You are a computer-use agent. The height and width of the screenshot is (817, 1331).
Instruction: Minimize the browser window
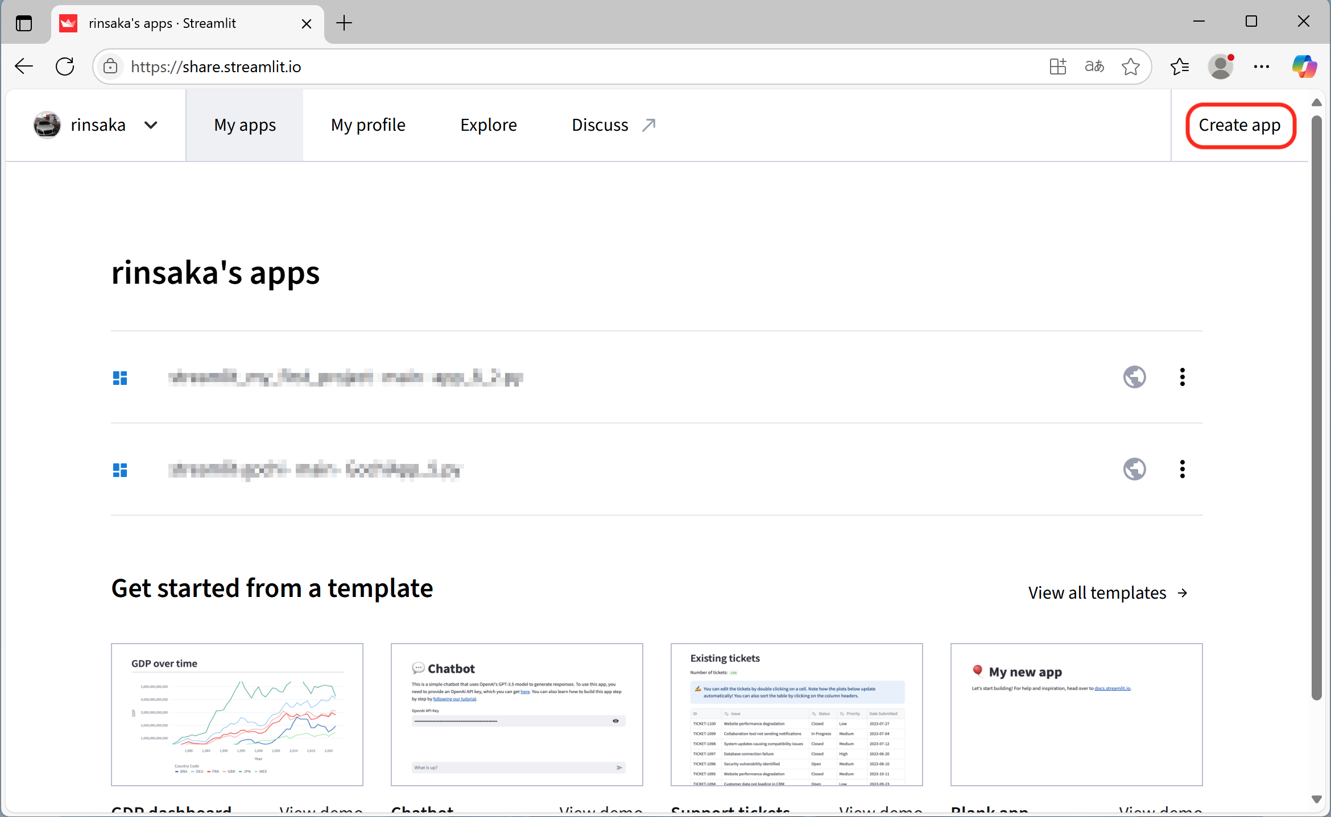click(1199, 22)
